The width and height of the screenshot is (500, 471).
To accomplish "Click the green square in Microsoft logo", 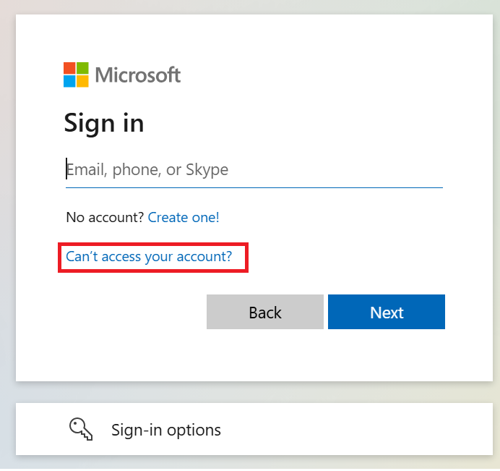I will pos(82,68).
